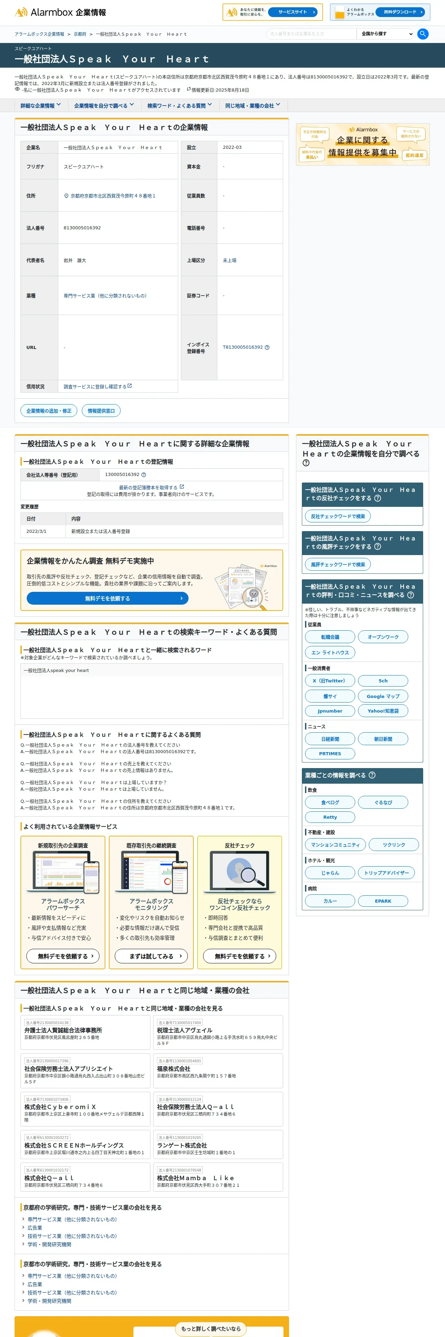The width and height of the screenshot is (445, 1337).
Task: Click the keyword 一般社団法人speak your heart
Action: click(x=56, y=671)
